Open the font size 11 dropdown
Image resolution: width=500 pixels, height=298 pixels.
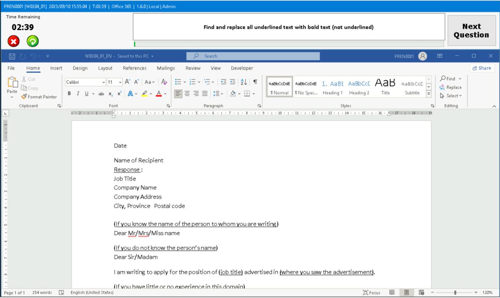(120, 82)
